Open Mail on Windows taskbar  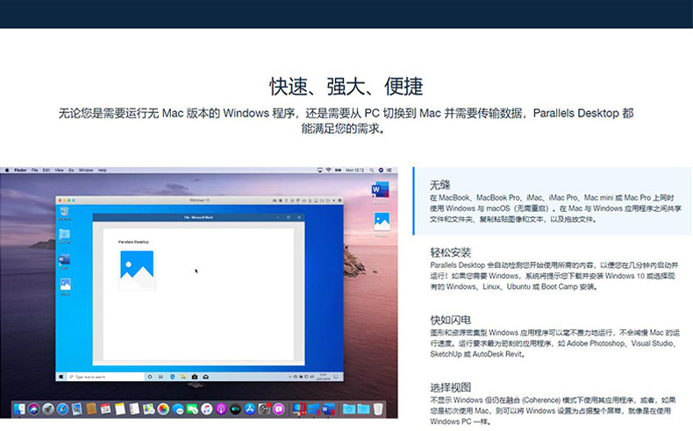tap(205, 377)
